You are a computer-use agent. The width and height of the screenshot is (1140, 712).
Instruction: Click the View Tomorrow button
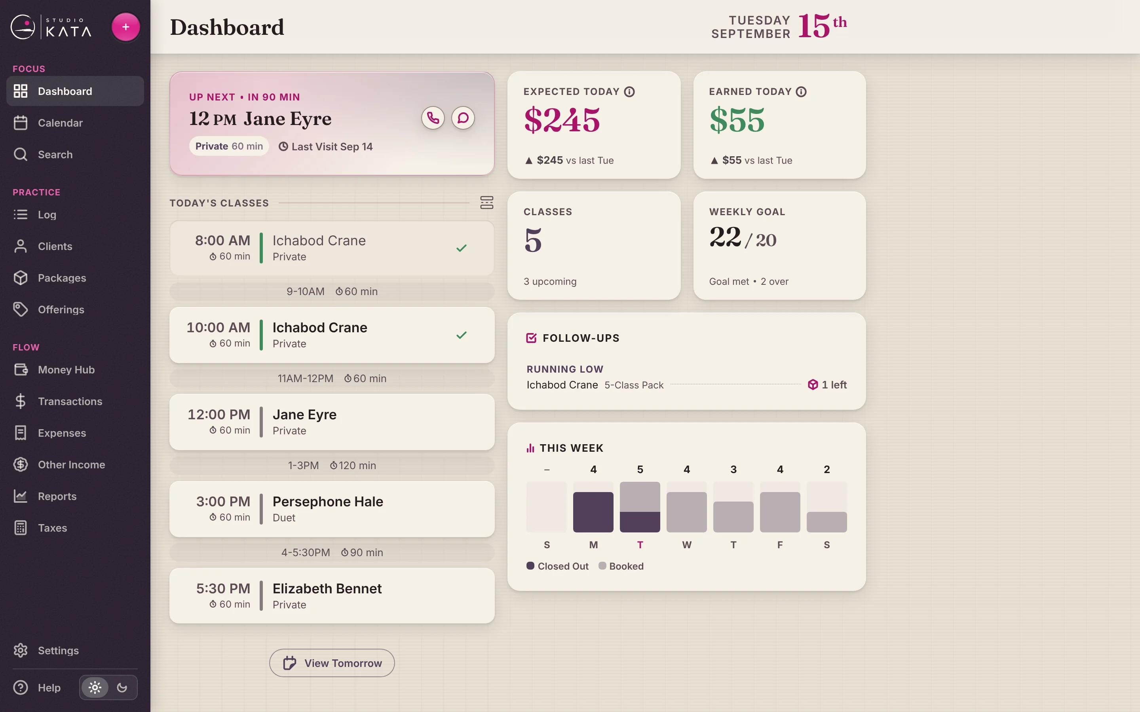[x=332, y=663]
